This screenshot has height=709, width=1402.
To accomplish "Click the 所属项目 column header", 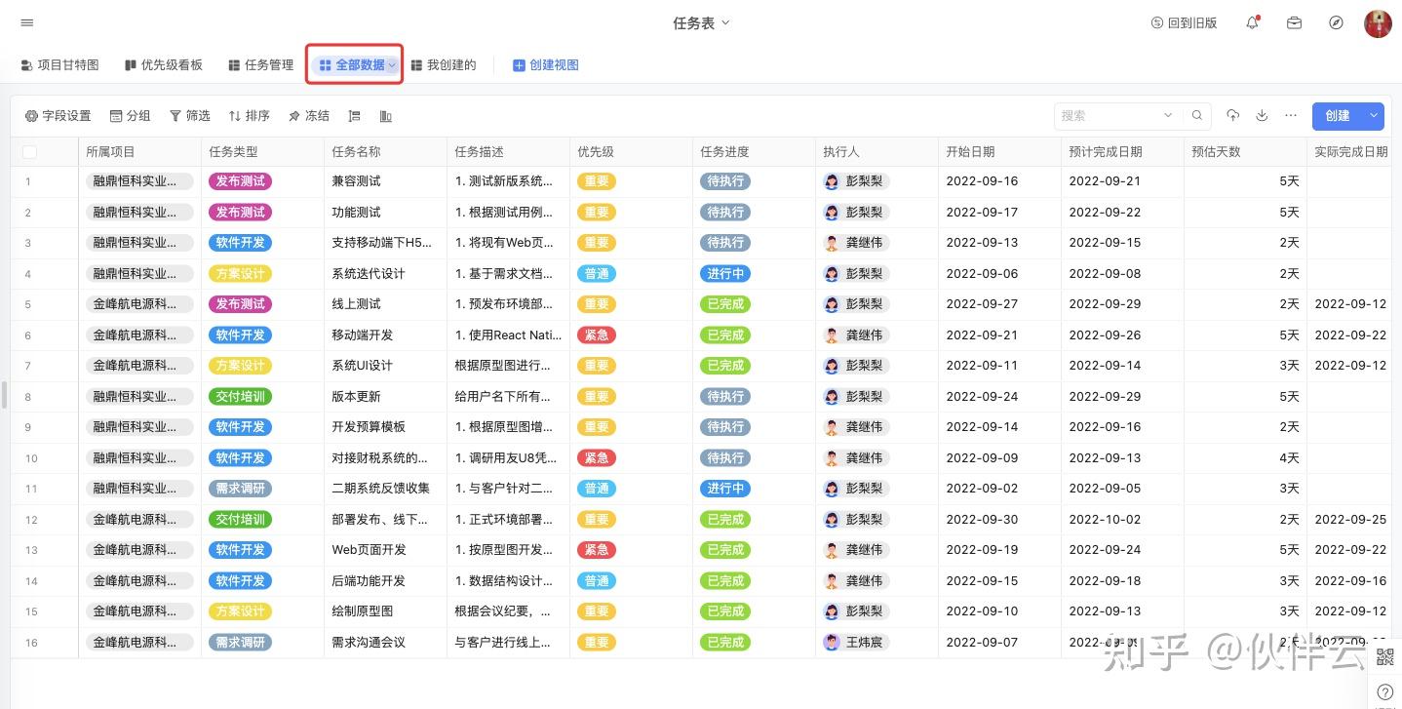I will (x=139, y=152).
